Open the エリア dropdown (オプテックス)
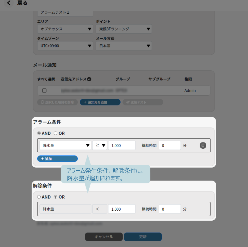248x247 pixels. pyautogui.click(x=65, y=29)
